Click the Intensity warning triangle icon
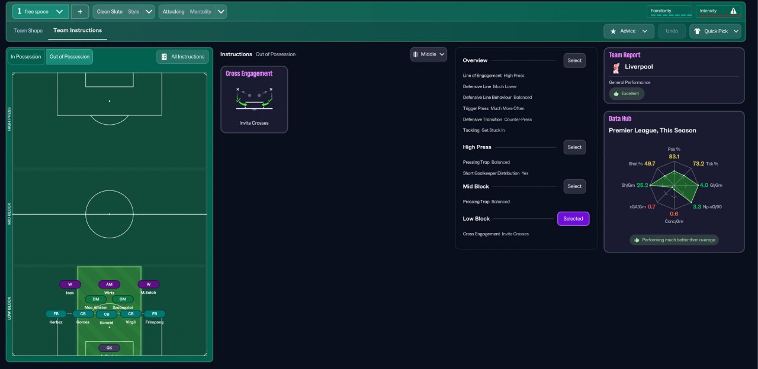This screenshot has height=369, width=758. click(x=733, y=11)
